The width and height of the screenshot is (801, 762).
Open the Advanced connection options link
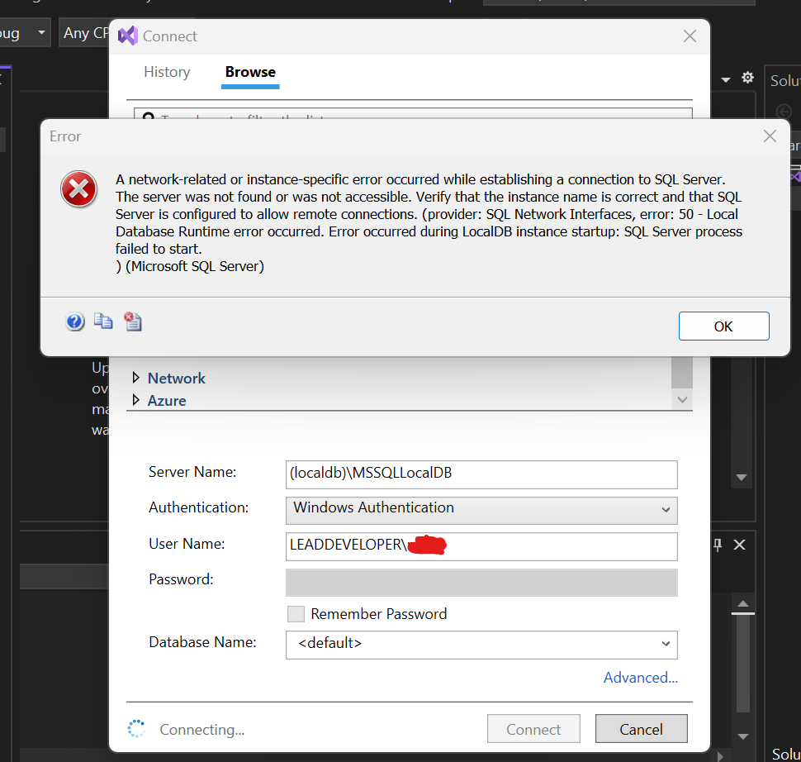coord(640,677)
